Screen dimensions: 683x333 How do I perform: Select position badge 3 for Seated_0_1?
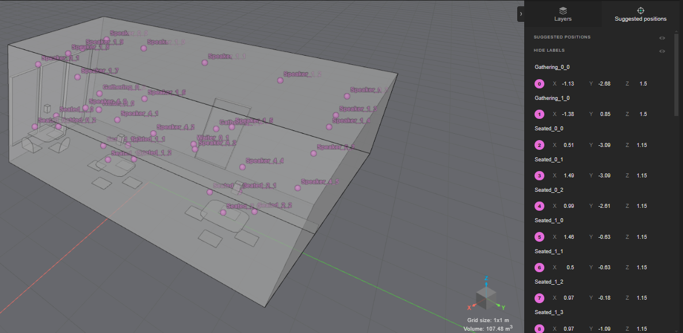[540, 176]
